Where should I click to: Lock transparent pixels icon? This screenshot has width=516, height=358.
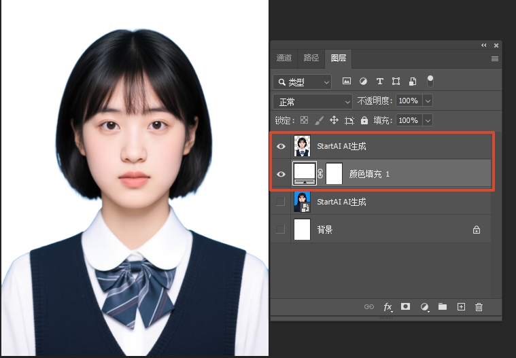pos(304,120)
